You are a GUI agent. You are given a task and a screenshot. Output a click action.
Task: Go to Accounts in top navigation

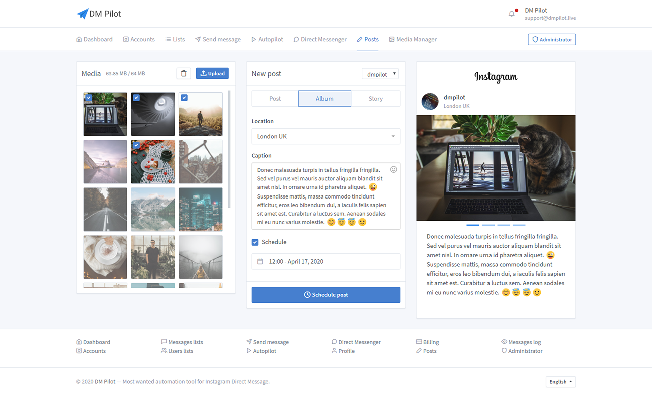[139, 39]
